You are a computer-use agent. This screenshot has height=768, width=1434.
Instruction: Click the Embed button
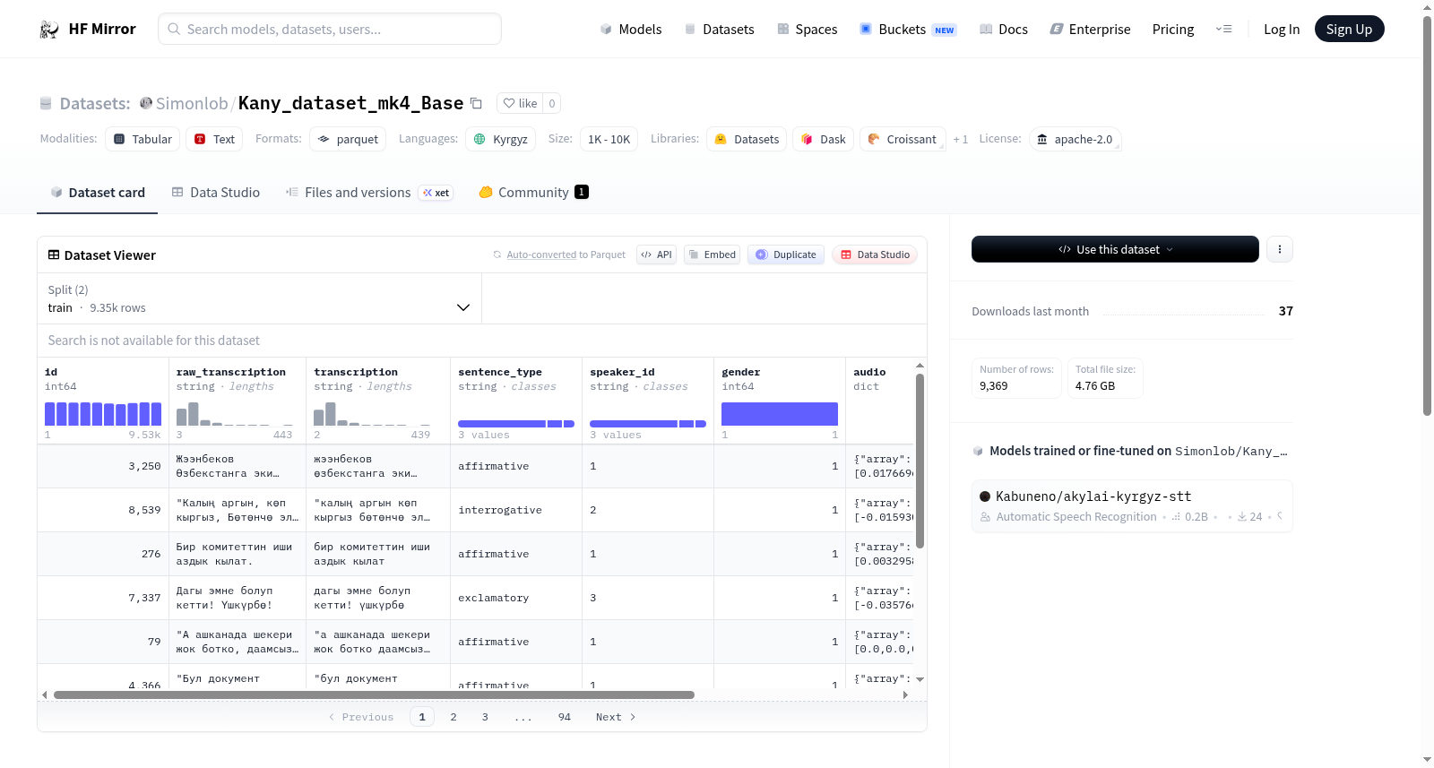[x=712, y=255]
